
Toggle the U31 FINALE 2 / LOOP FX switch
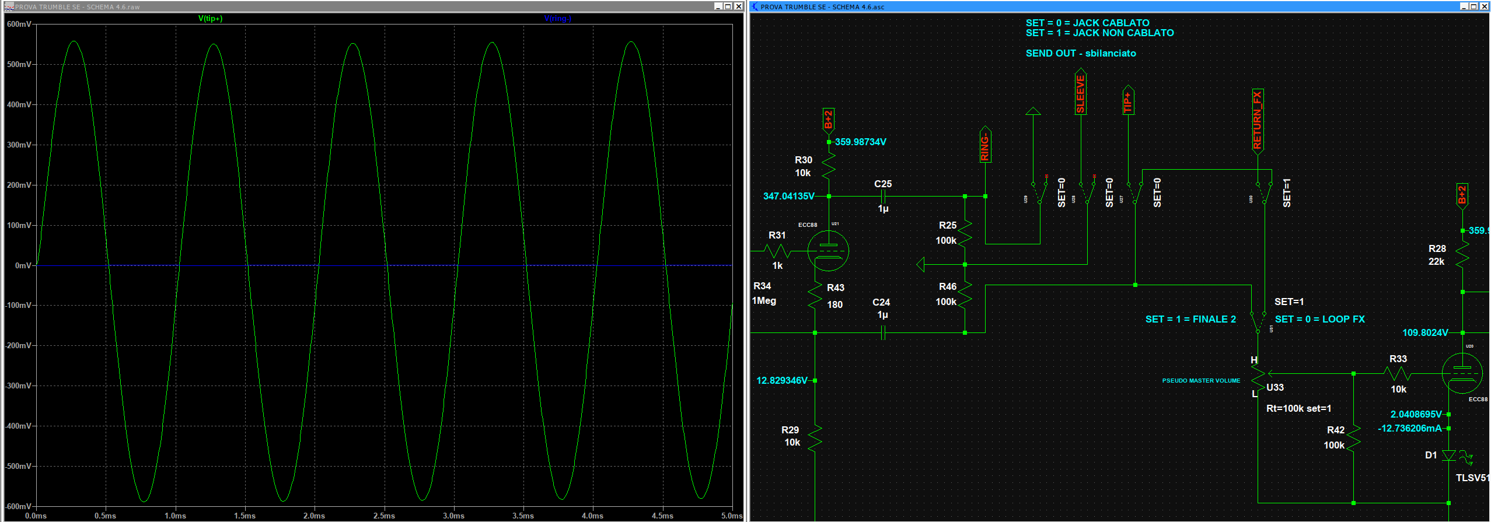pos(1258,321)
